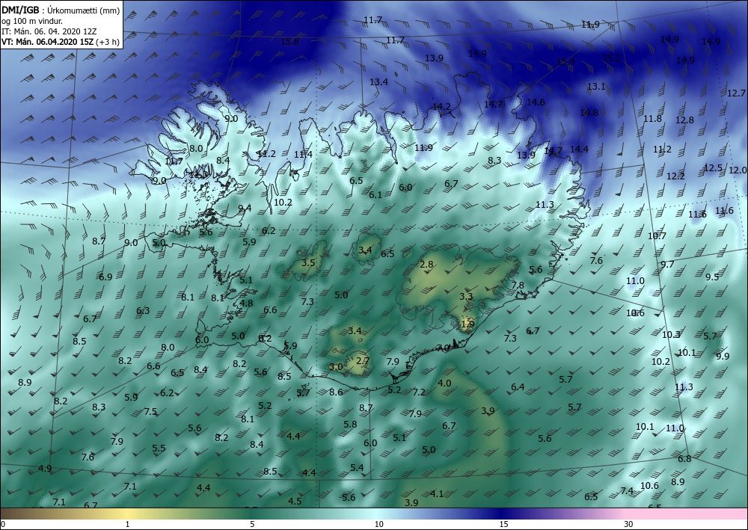Screen dimensions: 748x530
Task: Click the 13.1 value on the map
Action: [596, 86]
